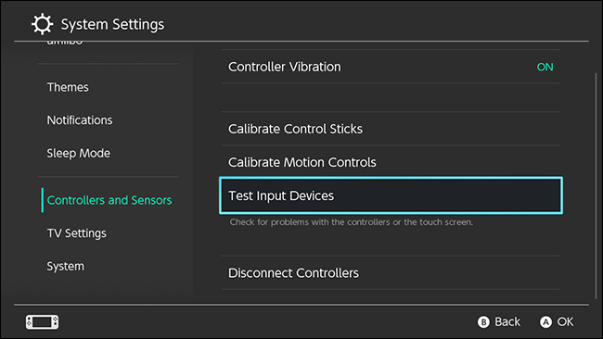Open Themes in the sidebar
The image size is (603, 339).
point(68,87)
